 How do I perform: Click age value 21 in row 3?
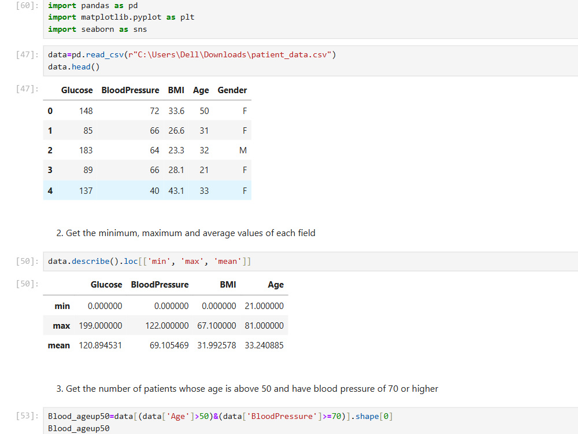pos(204,170)
